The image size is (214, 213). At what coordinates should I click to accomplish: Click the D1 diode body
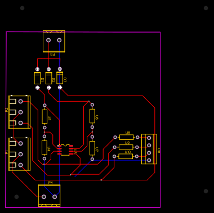click(x=37, y=78)
